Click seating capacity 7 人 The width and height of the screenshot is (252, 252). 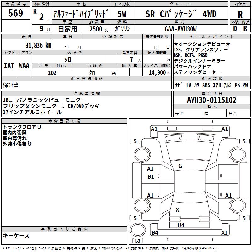[135, 60]
